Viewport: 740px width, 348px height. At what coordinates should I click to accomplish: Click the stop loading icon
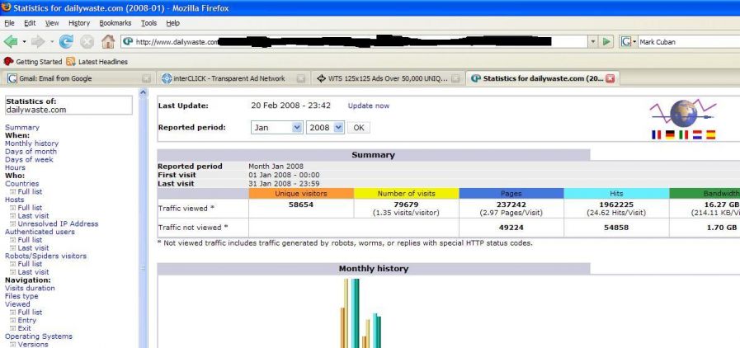[x=87, y=42]
